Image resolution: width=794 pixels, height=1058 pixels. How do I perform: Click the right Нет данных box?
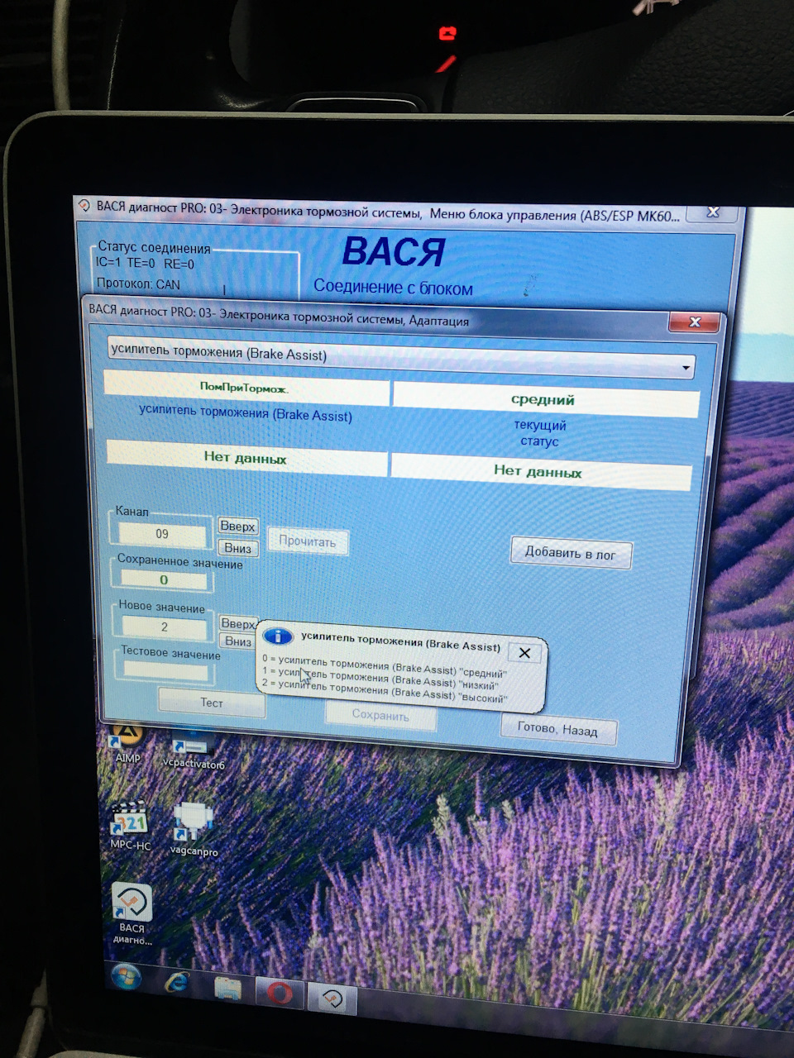click(540, 471)
